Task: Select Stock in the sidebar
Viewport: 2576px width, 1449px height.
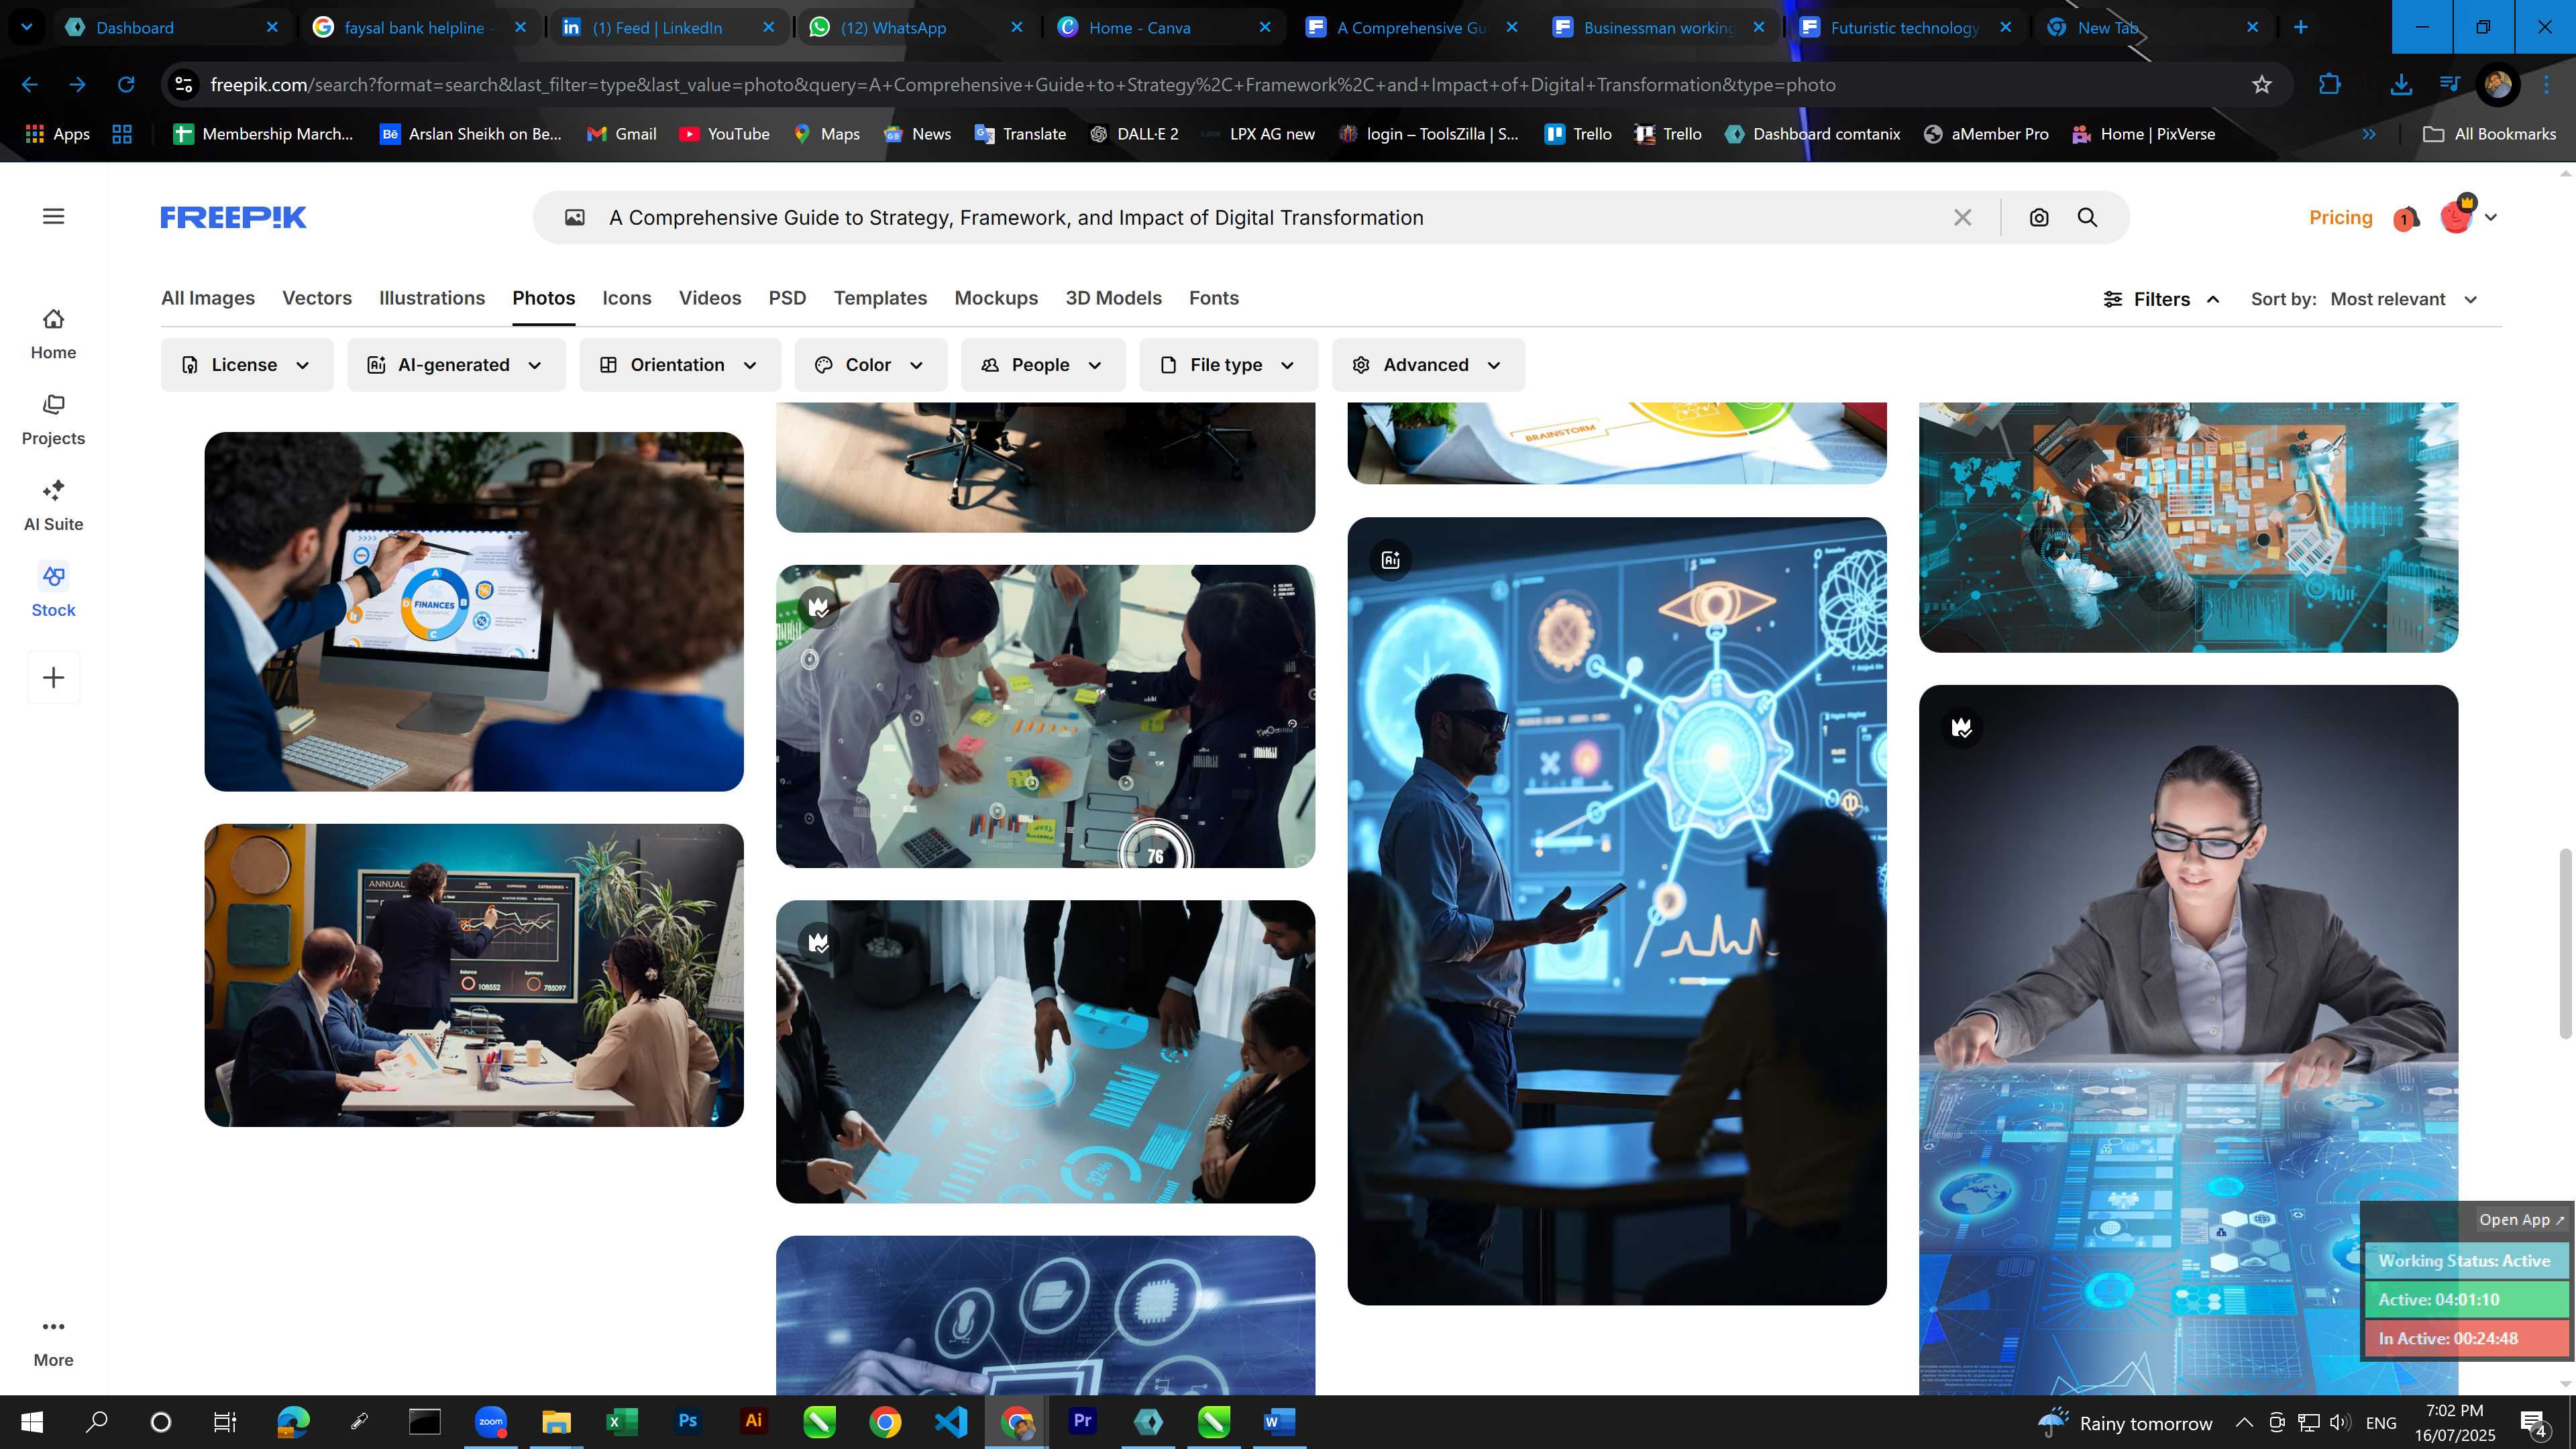Action: (53, 592)
